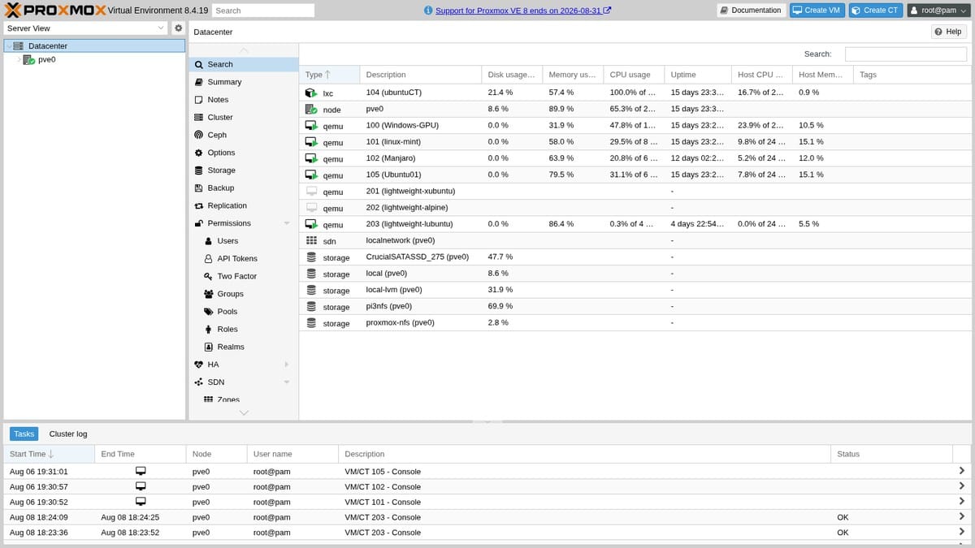
Task: Expand the 19:31:01 VM/CT 105 task row arrow
Action: tap(962, 471)
